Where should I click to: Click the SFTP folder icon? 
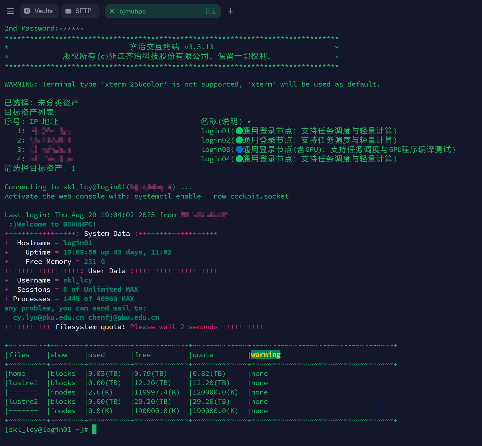[x=68, y=11]
